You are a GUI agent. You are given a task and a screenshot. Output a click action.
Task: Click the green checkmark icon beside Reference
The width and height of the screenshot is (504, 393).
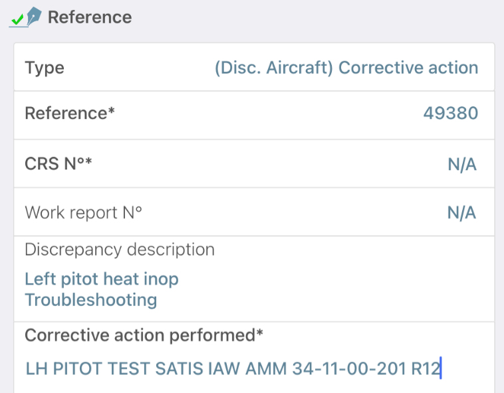[17, 19]
